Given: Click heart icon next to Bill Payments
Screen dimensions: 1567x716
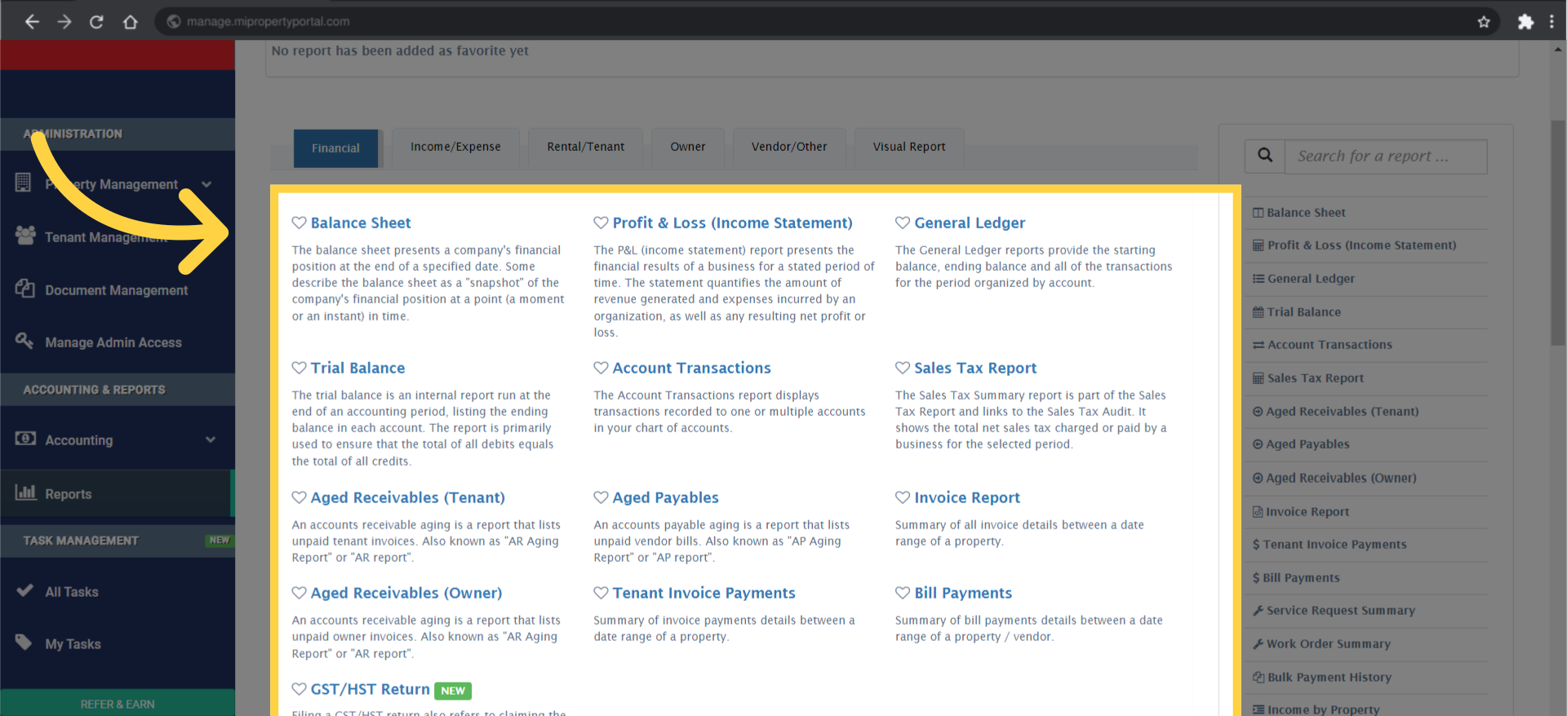Looking at the screenshot, I should (903, 593).
